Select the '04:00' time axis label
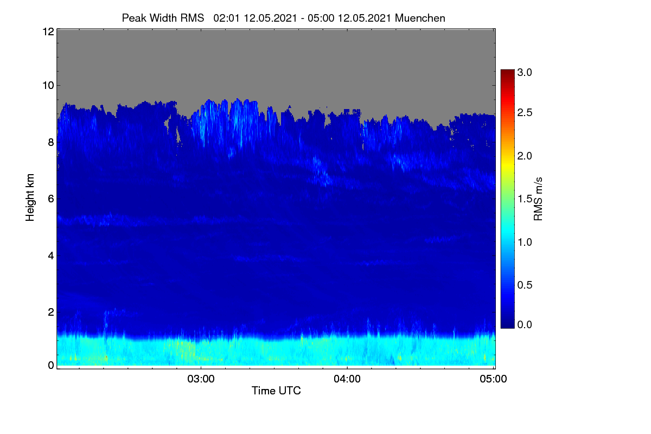 click(x=347, y=379)
